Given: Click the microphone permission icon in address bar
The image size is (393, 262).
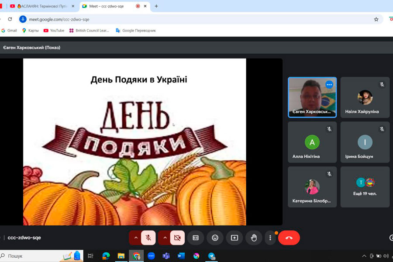Looking at the screenshot, I should (23, 19).
